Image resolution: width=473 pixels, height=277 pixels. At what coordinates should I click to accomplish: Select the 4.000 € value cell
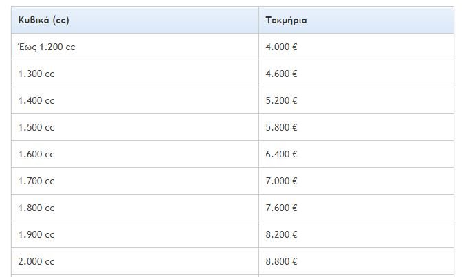(356, 47)
